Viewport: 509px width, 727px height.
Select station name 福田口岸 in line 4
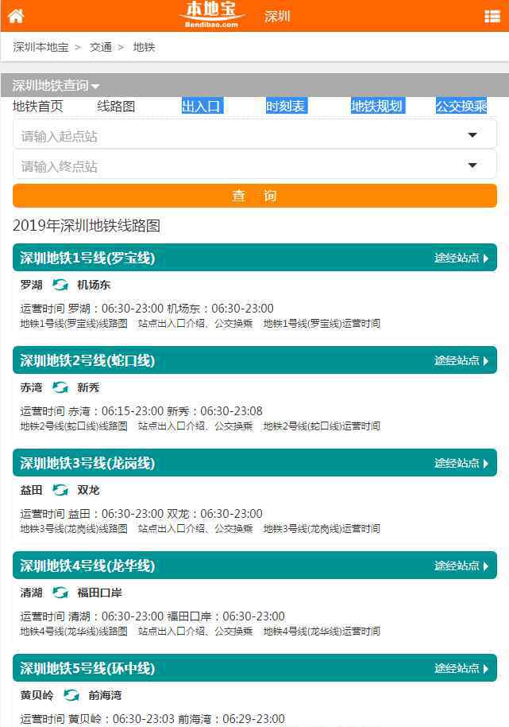pos(99,593)
